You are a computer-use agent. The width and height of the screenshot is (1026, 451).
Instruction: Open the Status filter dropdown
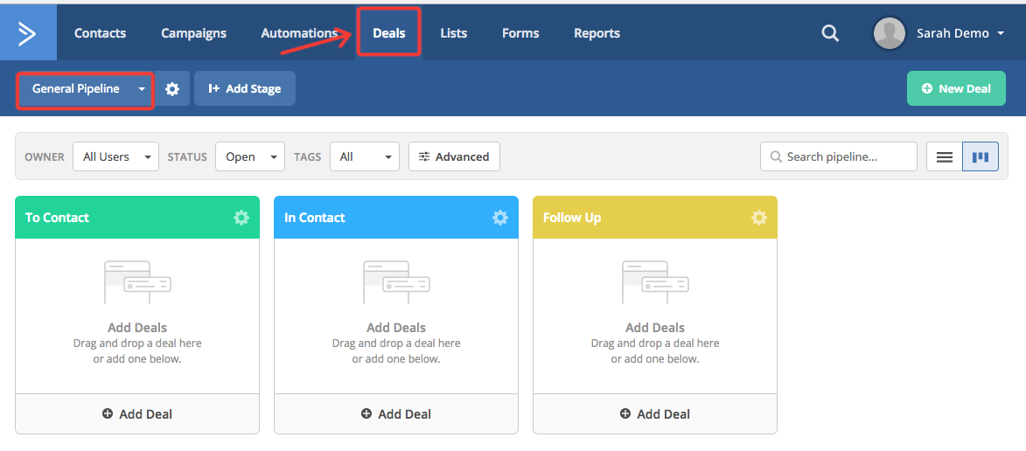point(250,157)
